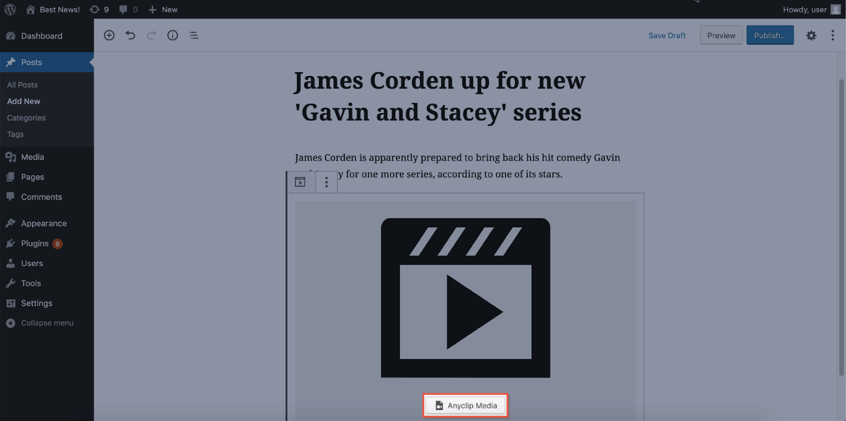
Task: Click the large clapperboard placeholder image
Action: click(x=466, y=298)
